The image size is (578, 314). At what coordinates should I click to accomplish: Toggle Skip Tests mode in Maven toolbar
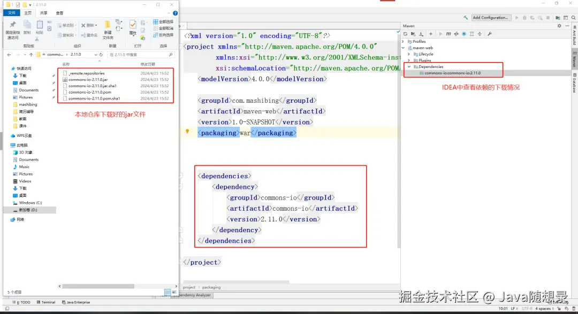coord(464,34)
